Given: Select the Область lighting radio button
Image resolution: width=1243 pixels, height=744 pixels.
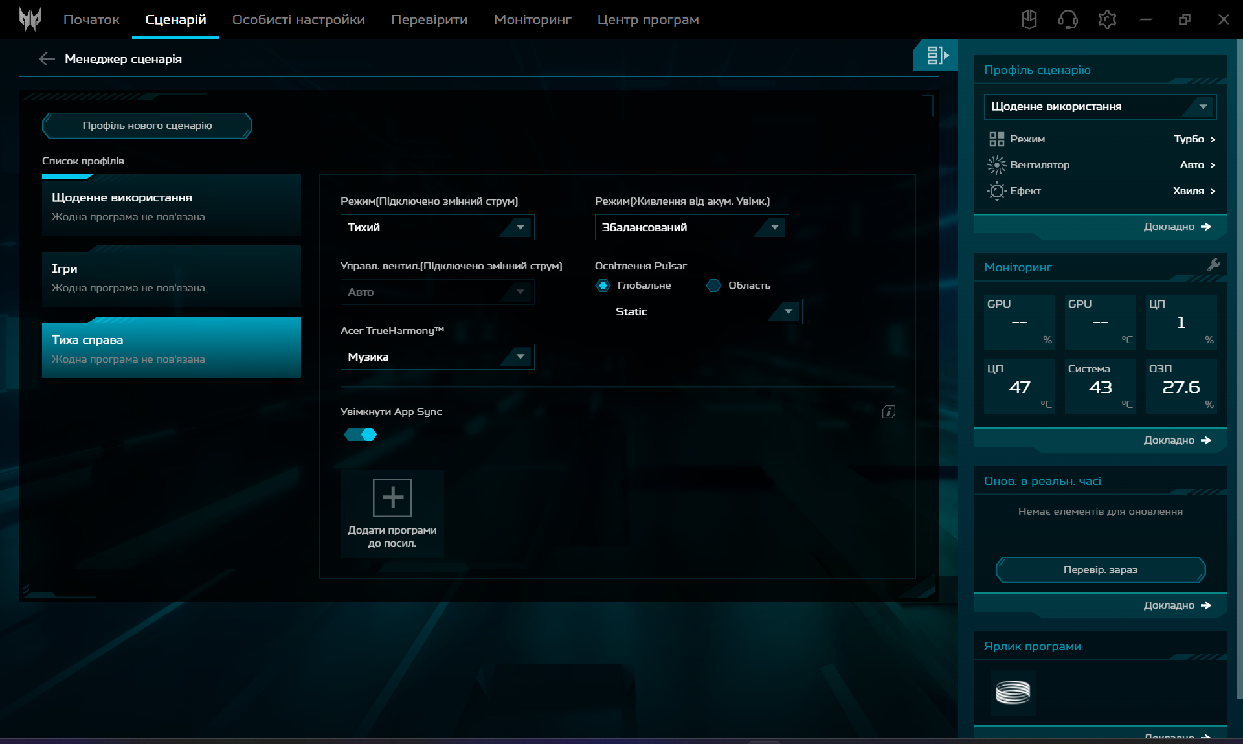Looking at the screenshot, I should click(714, 286).
